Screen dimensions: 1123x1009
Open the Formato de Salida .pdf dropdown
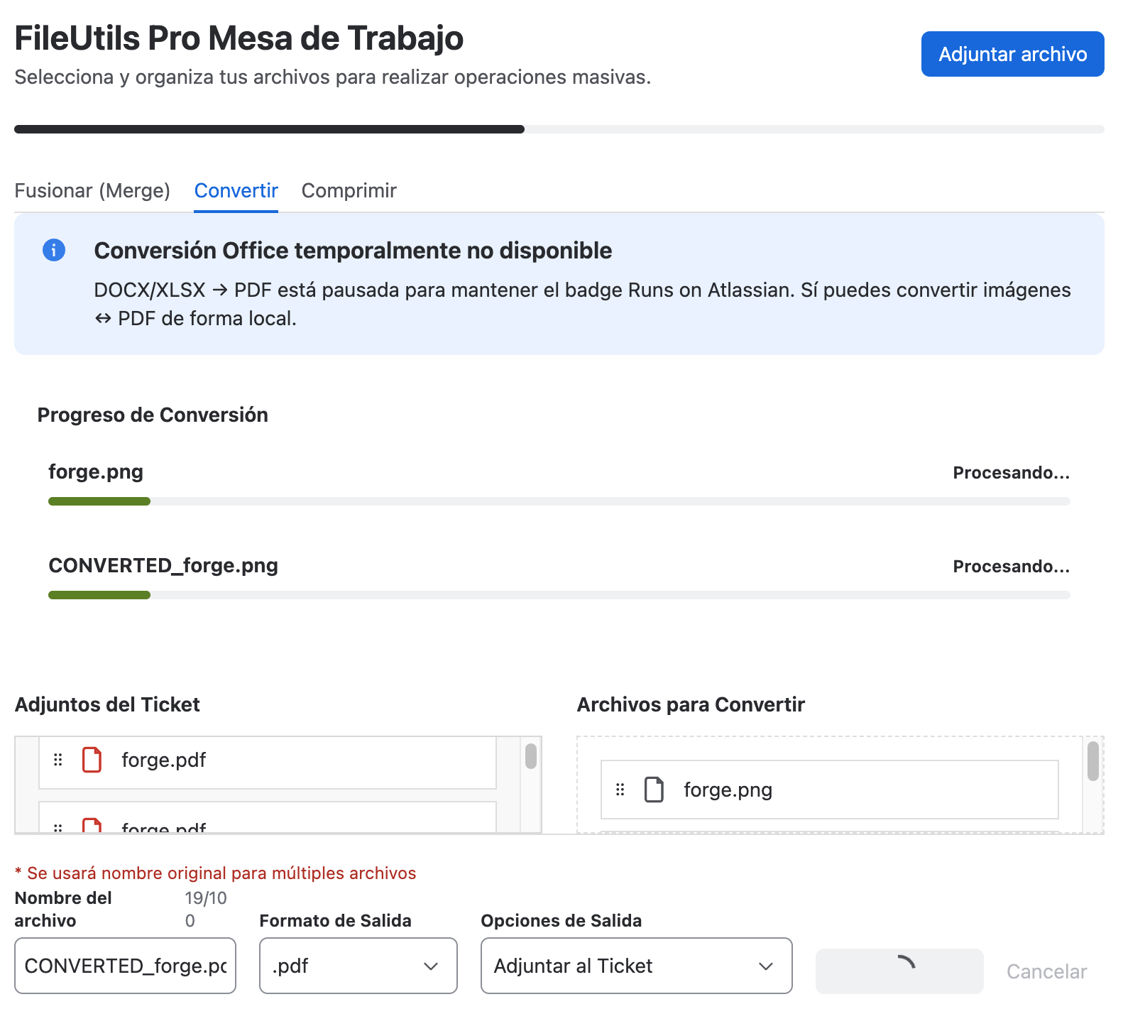pyautogui.click(x=358, y=966)
